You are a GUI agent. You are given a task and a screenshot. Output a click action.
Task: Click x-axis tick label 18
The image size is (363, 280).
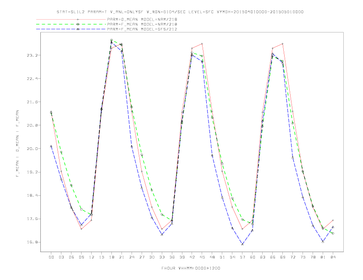[111, 257]
